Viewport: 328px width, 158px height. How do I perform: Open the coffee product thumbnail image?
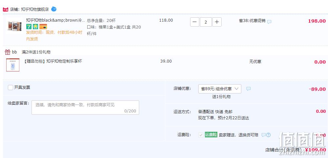pyautogui.click(x=14, y=26)
